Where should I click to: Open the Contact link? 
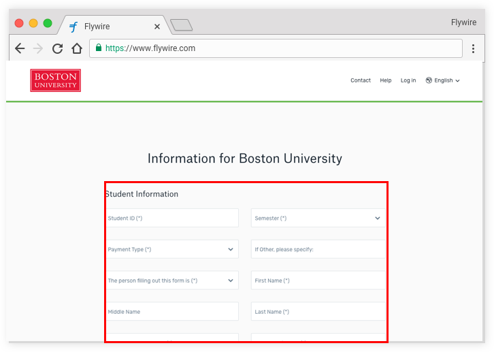tap(361, 80)
